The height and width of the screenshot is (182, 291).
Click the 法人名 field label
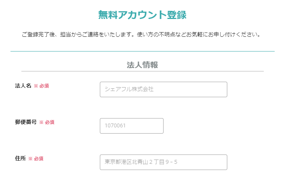[23, 86]
